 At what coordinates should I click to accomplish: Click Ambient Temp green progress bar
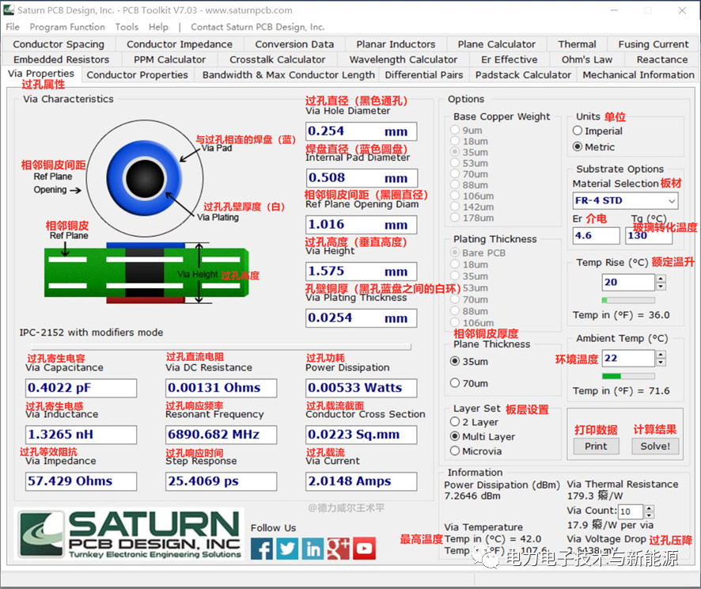[x=628, y=376]
